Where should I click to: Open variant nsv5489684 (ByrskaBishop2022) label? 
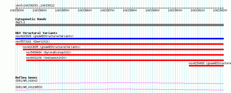click(49, 52)
